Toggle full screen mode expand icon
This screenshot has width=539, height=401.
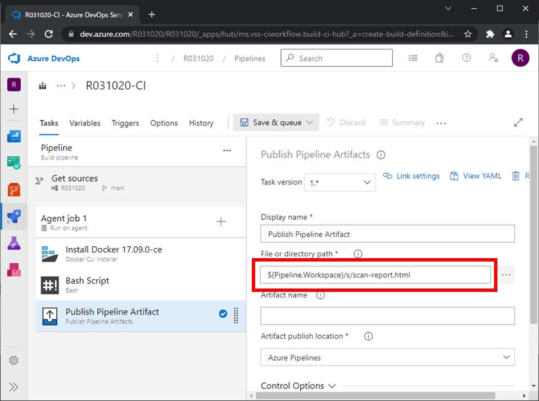coord(518,123)
